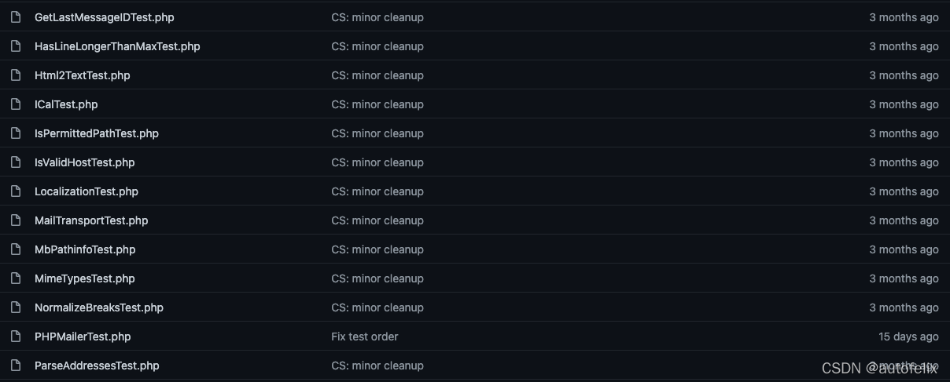Click timestamp on ICalTest.php row
Screen dimensions: 950x382
click(x=904, y=104)
